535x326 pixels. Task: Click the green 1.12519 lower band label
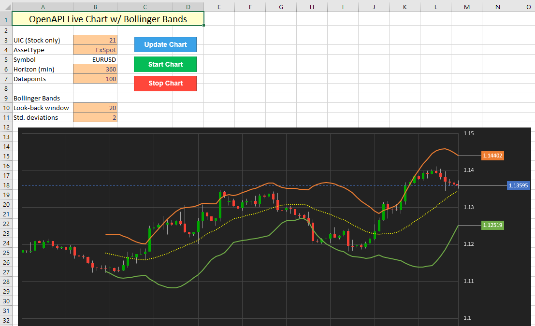(492, 225)
